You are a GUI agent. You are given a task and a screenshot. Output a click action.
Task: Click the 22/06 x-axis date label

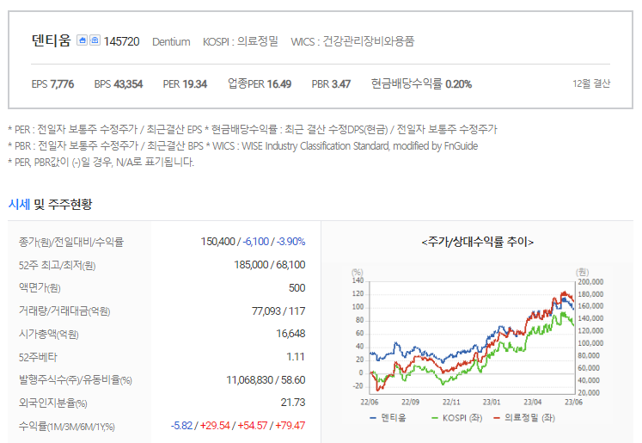tap(370, 402)
